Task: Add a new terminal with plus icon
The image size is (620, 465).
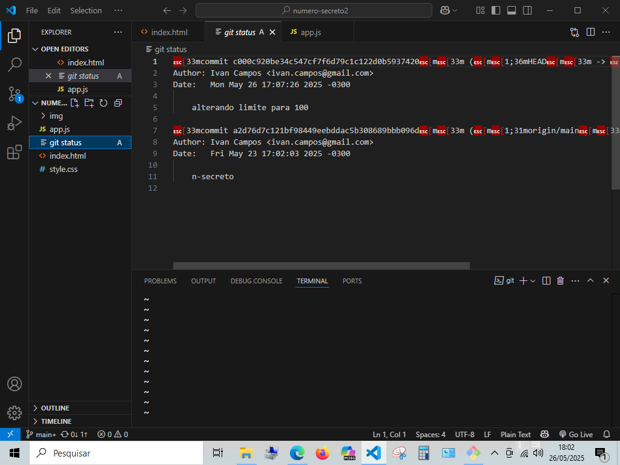Action: click(523, 281)
